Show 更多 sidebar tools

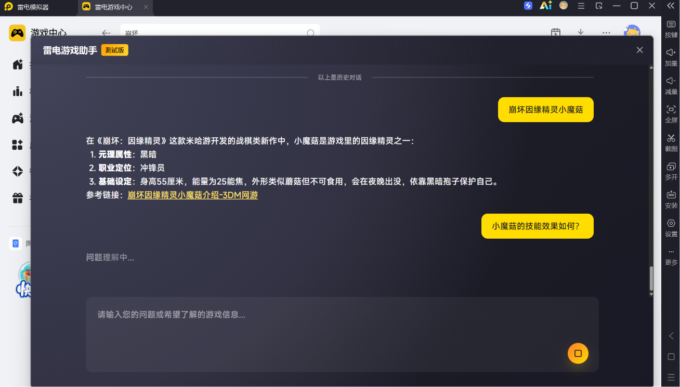tap(671, 257)
